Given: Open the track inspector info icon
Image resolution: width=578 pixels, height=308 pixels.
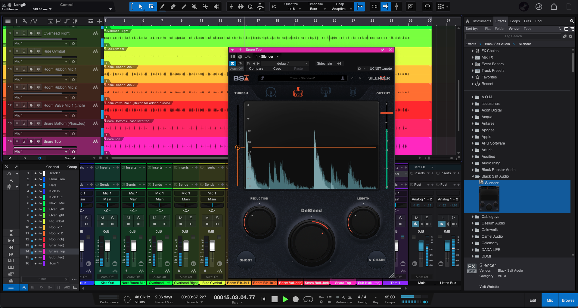Looking at the screenshot, I should pyautogui.click(x=16, y=21).
